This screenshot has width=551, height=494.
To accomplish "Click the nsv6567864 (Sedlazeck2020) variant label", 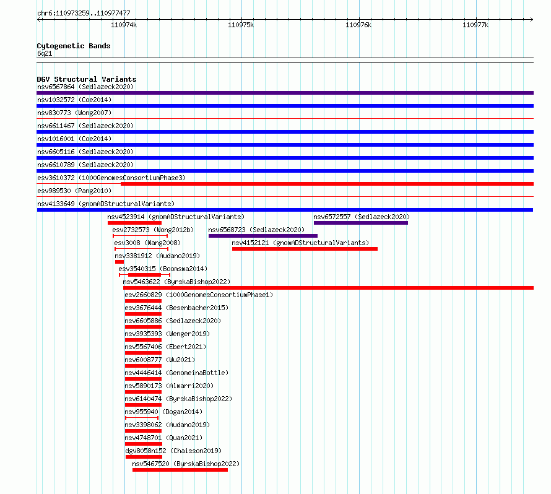I will 85,87.
